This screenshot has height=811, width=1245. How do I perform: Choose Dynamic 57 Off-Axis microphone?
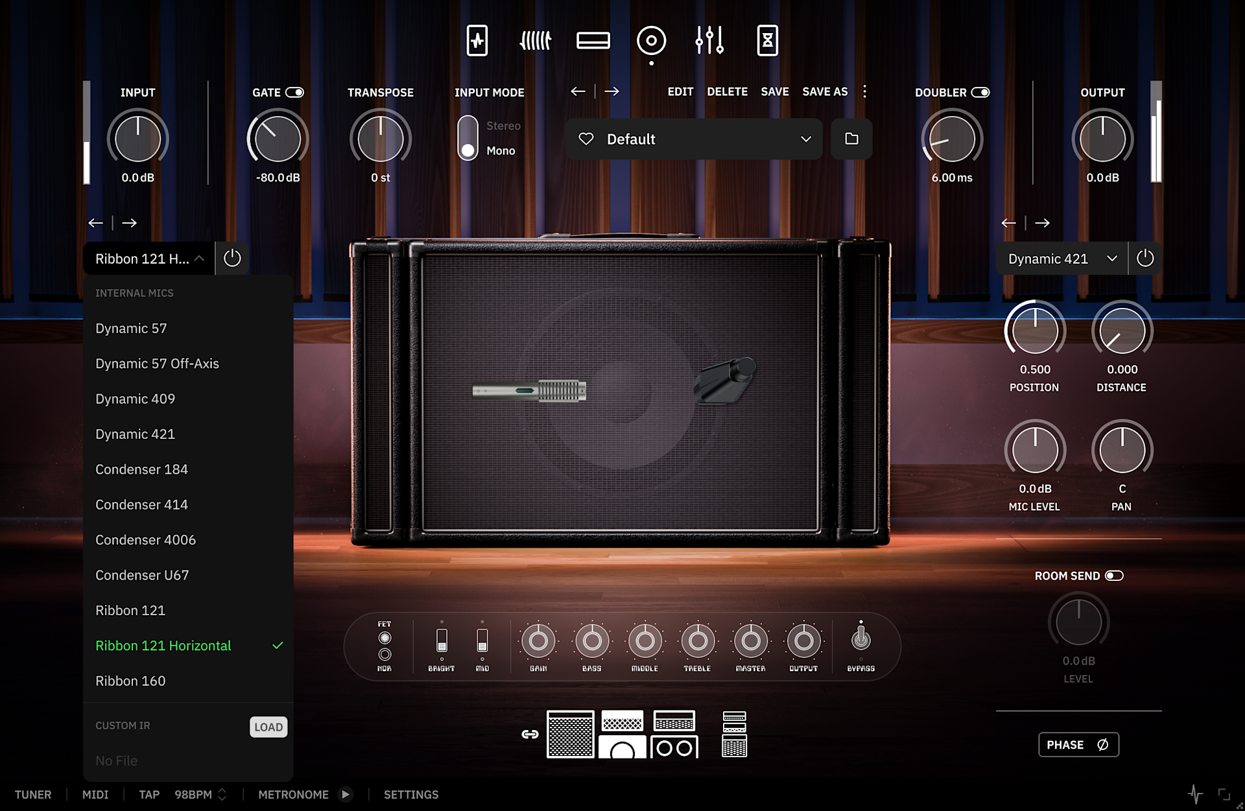[x=157, y=364]
